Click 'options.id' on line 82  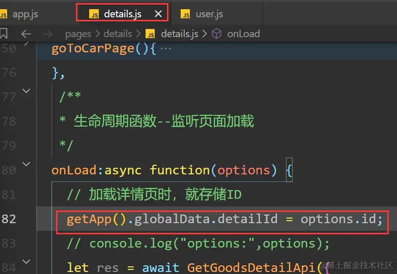coord(338,219)
